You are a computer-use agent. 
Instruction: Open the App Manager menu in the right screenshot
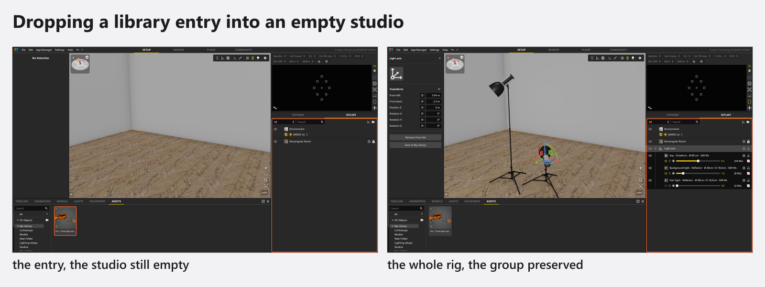pyautogui.click(x=418, y=50)
